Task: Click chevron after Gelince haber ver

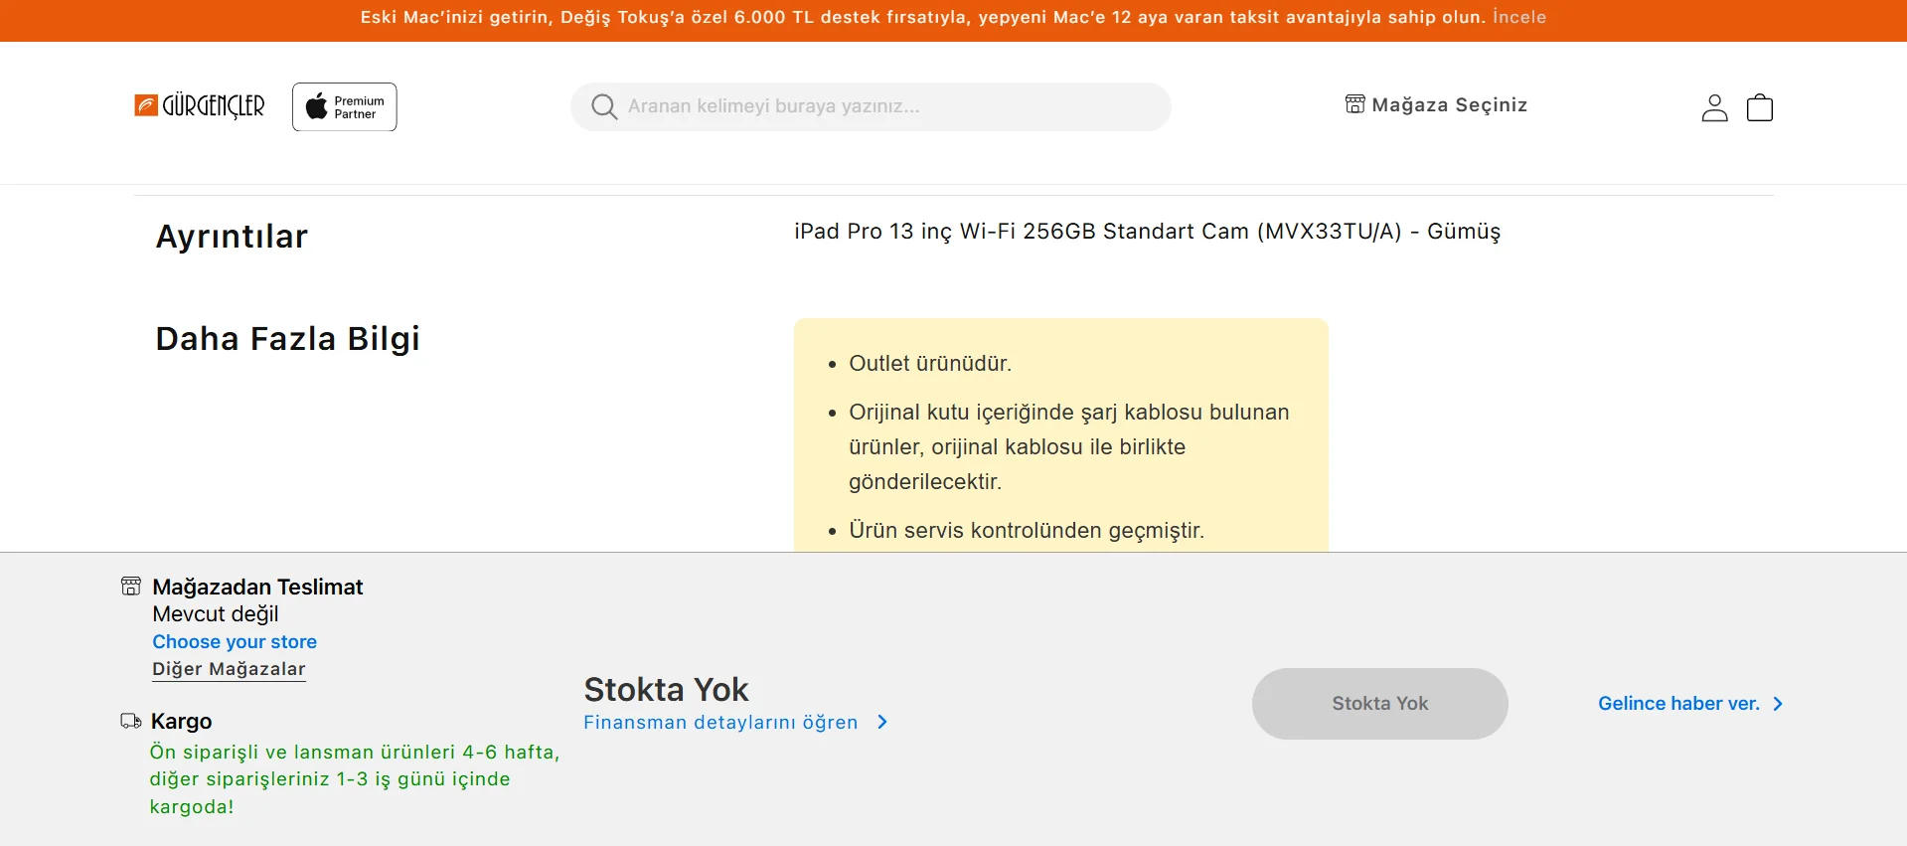Action: coord(1778,704)
